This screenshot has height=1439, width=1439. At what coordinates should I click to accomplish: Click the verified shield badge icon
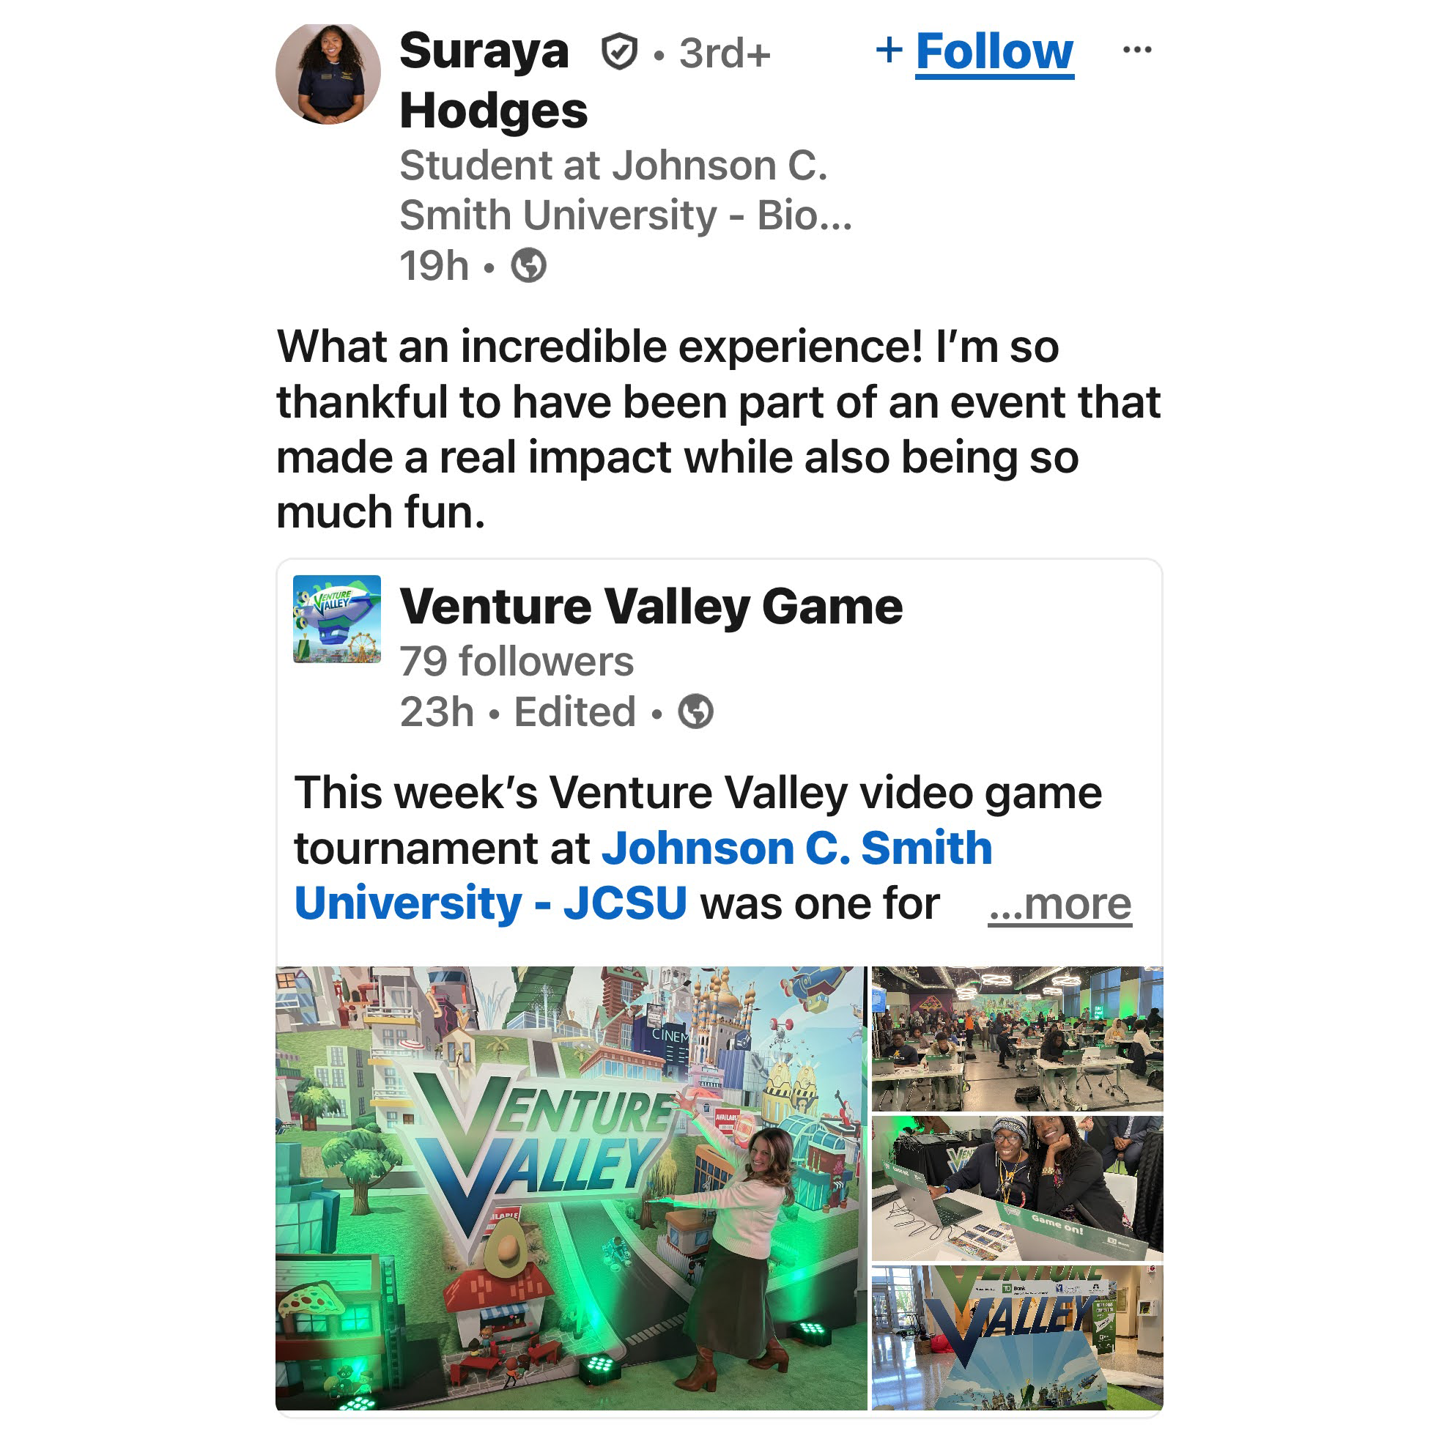tap(619, 52)
